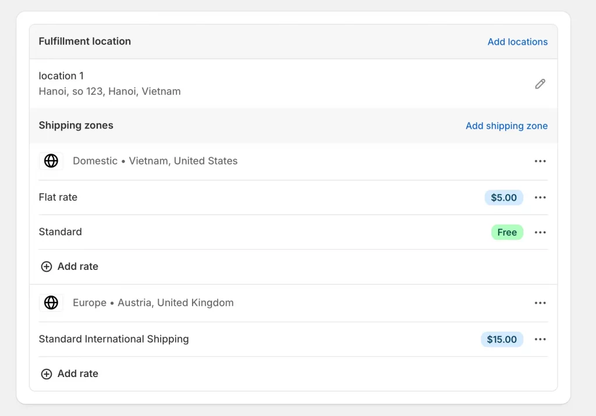Click the Hanoi, so 123 address text
This screenshot has height=416, width=596.
[109, 91]
